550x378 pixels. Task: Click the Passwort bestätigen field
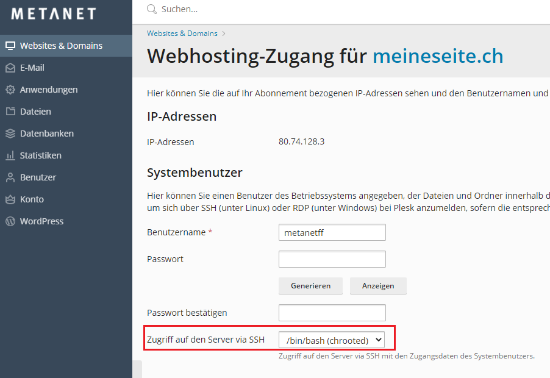pyautogui.click(x=332, y=313)
